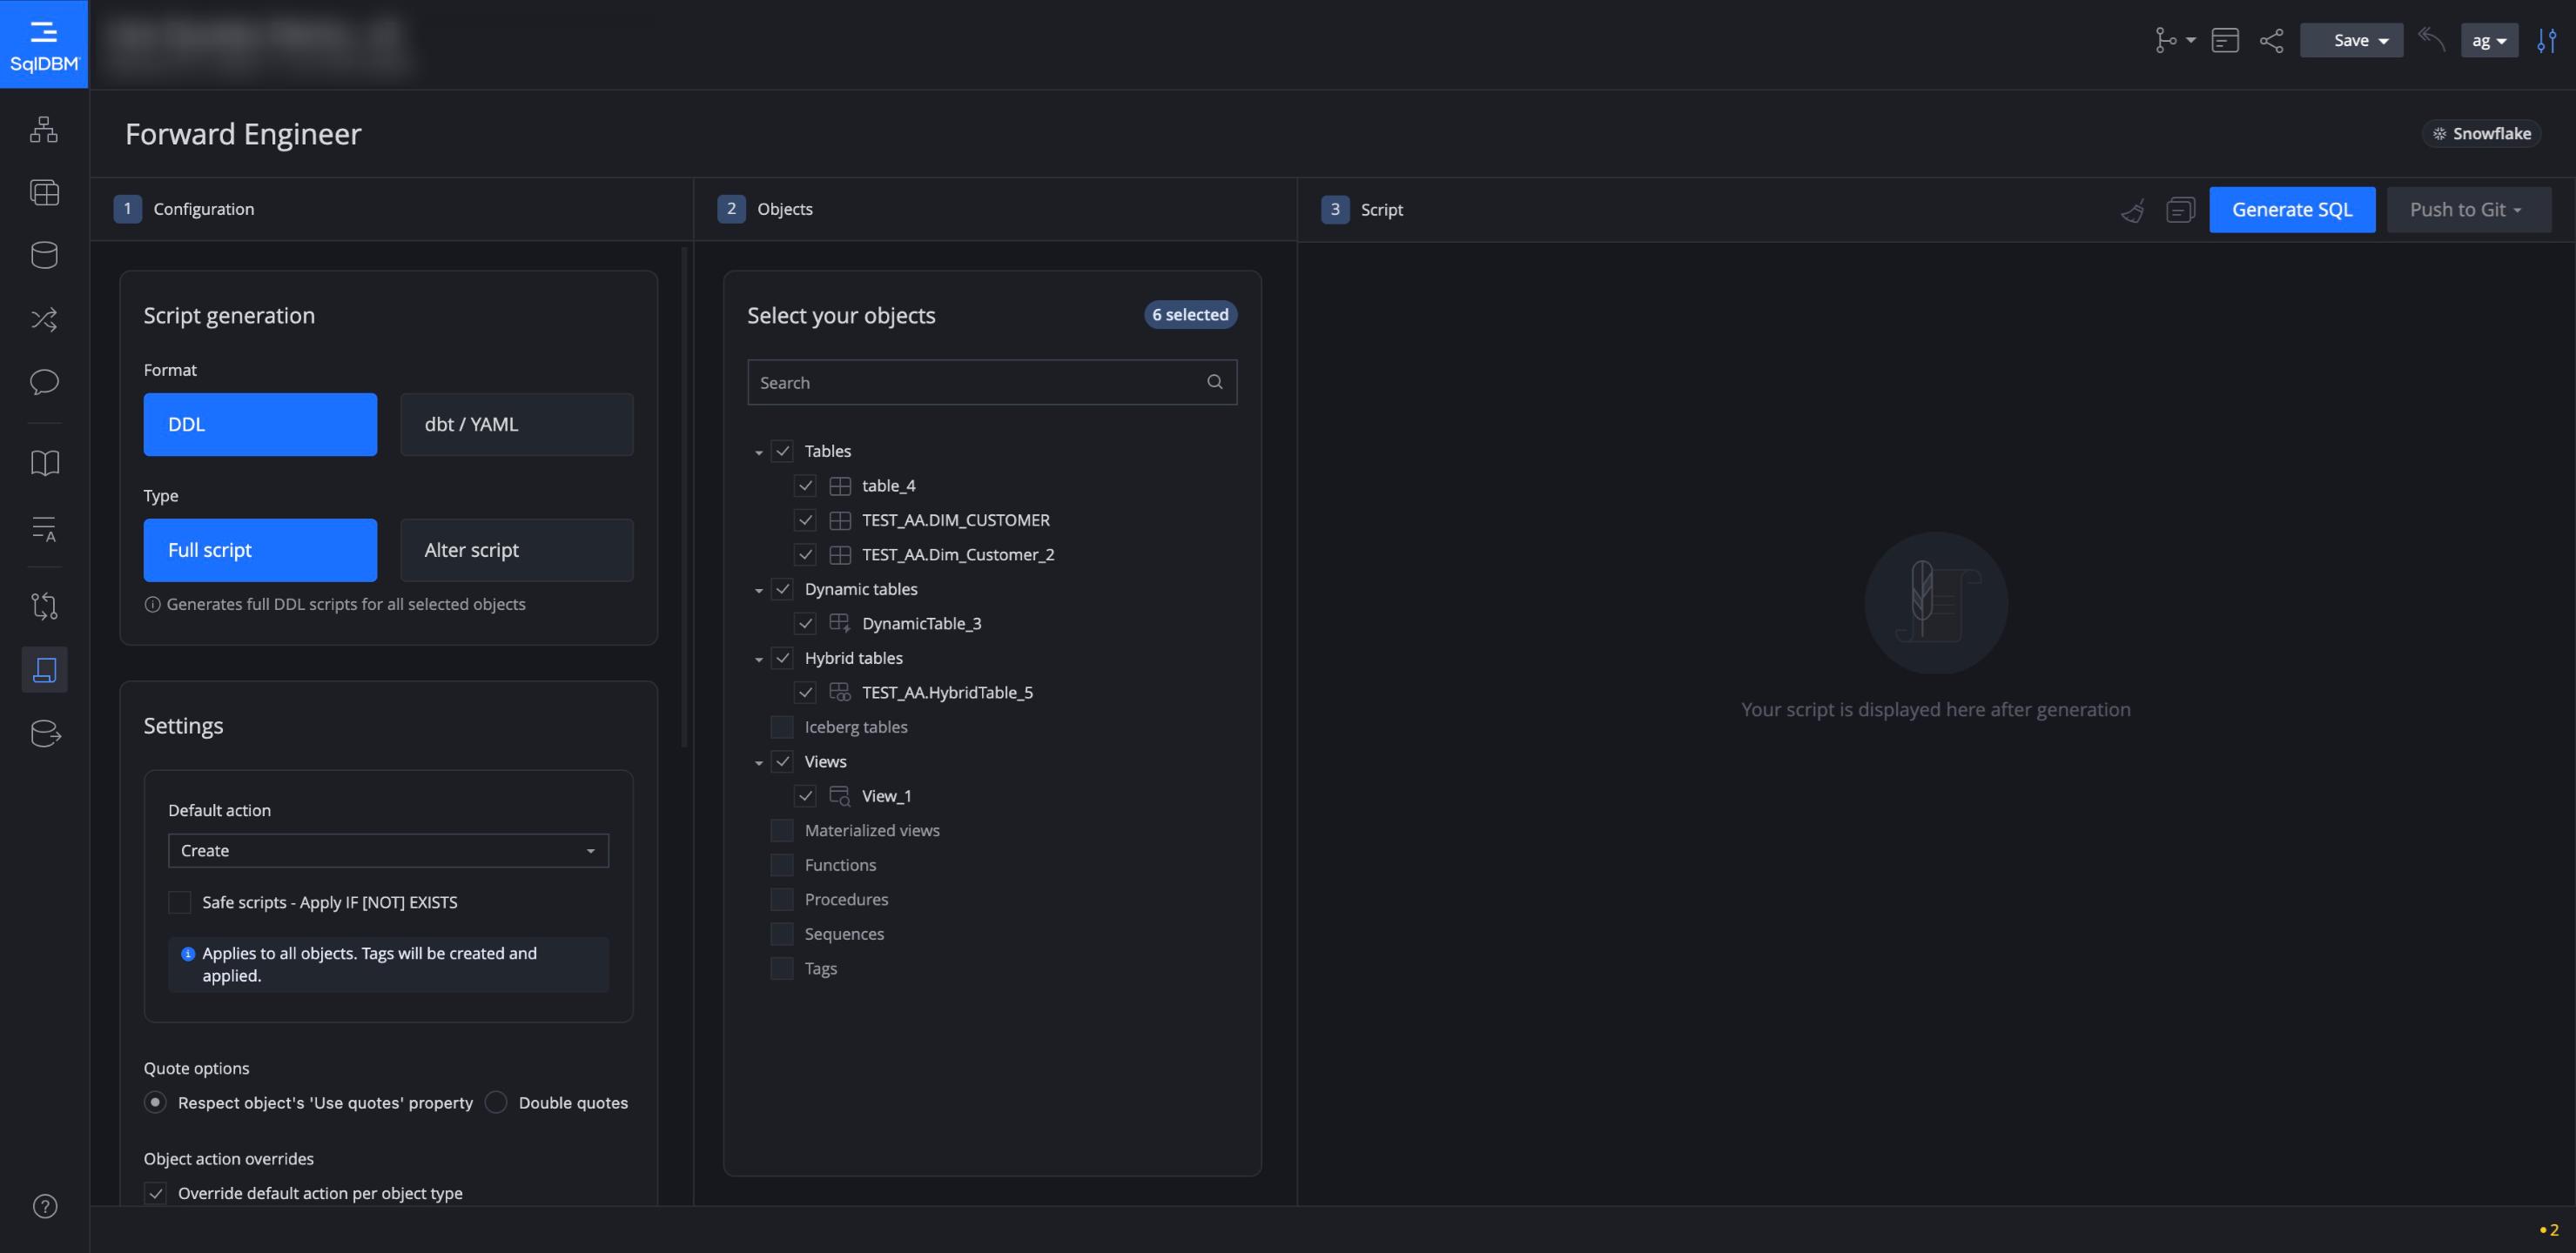Open the help question mark icon

point(45,1206)
